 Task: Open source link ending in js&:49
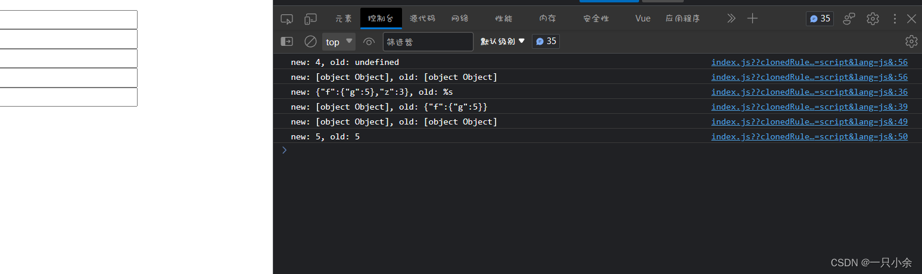pyautogui.click(x=809, y=122)
